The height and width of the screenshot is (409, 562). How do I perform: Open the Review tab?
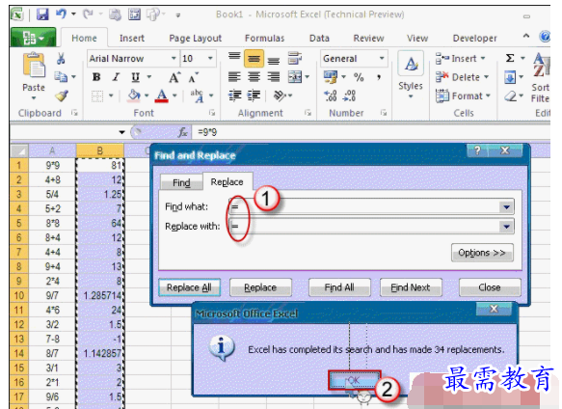(x=368, y=38)
